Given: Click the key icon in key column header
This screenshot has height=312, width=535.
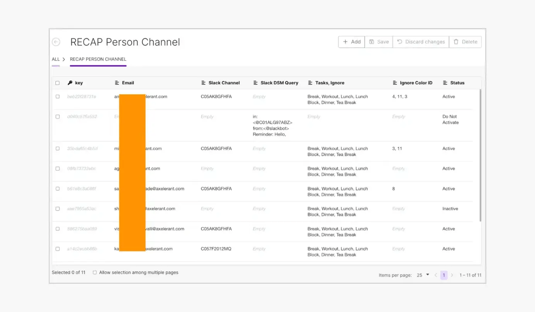Looking at the screenshot, I should tap(70, 83).
